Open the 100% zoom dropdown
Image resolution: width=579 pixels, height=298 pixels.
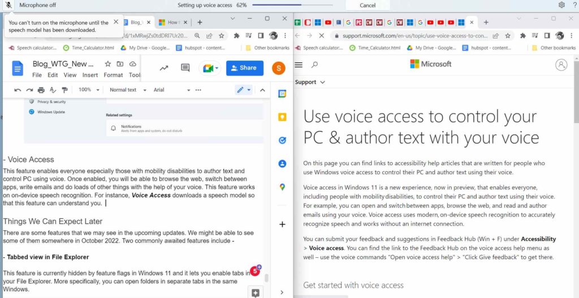click(89, 90)
